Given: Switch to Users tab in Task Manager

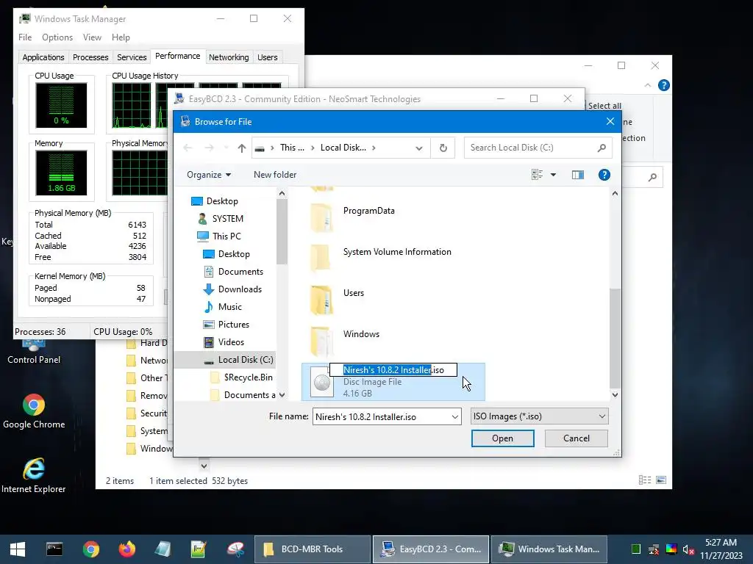Looking at the screenshot, I should 267,57.
